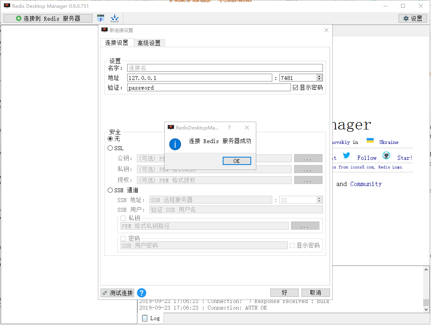
Task: Click the SSL authority PEM path field
Action: point(214,180)
